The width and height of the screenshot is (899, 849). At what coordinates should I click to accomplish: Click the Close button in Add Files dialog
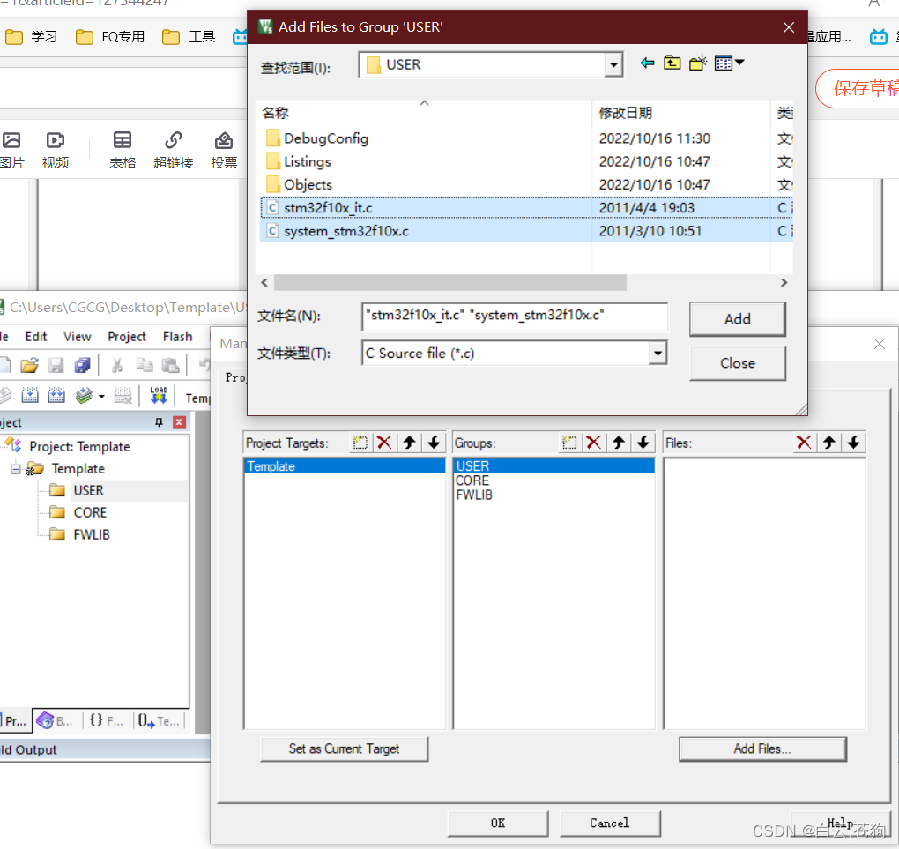point(738,363)
